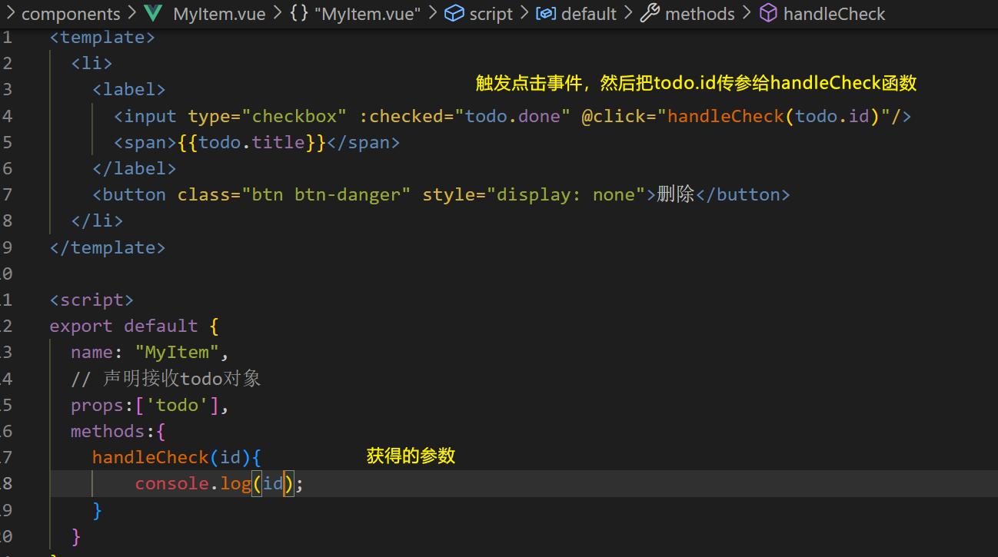Click handleCheck inside the @click handler
This screenshot has height=557, width=998.
pos(726,116)
